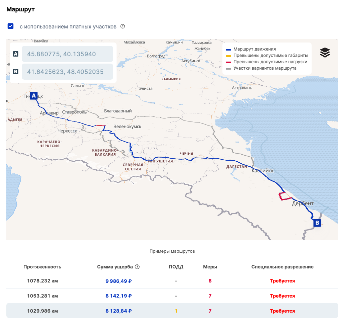The width and height of the screenshot is (345, 326).
Task: Edit start coordinates field 45.880775, 40.135940
Action: 67,54
